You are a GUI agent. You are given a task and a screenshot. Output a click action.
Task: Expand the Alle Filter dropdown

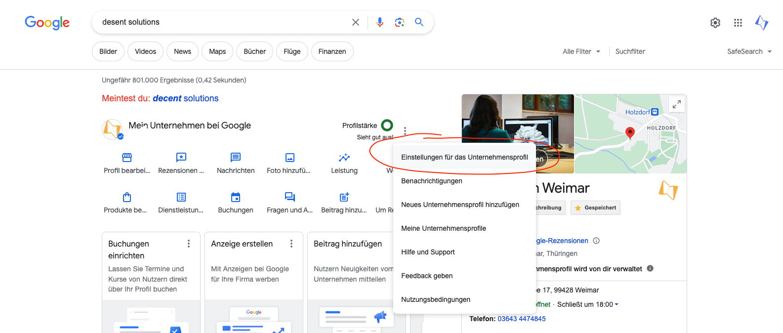(x=581, y=51)
